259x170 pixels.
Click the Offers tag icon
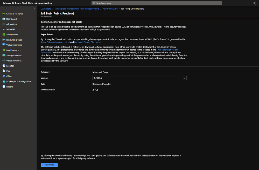tap(4, 76)
